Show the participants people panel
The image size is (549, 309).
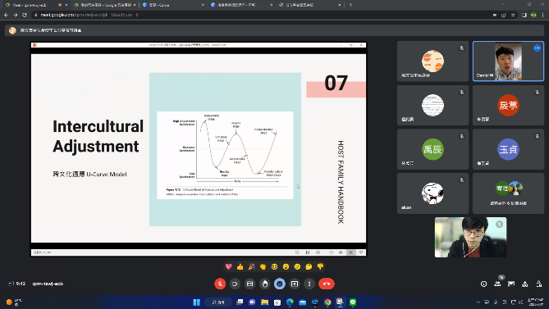pyautogui.click(x=497, y=284)
